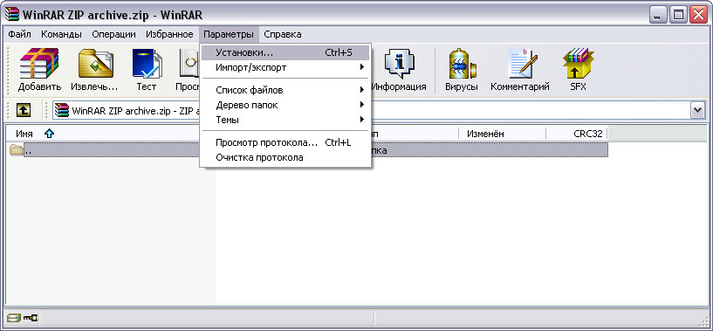Viewport: 713px width, 331px height.
Task: Choose Установки... from the menu
Action: click(285, 52)
